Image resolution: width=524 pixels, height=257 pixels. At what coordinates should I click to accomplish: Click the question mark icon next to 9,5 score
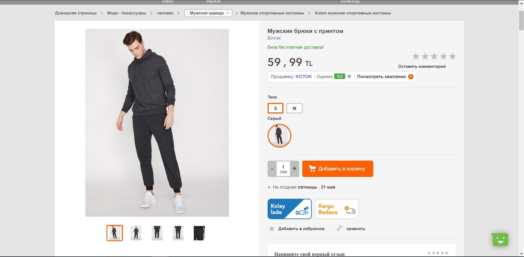point(349,77)
